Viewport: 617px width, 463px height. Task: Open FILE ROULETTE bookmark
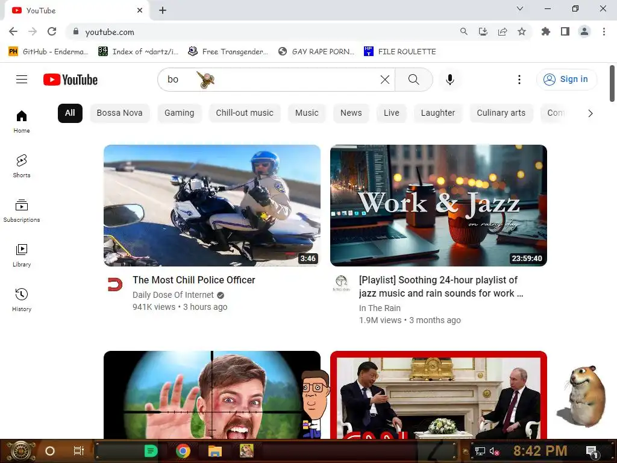pyautogui.click(x=400, y=52)
